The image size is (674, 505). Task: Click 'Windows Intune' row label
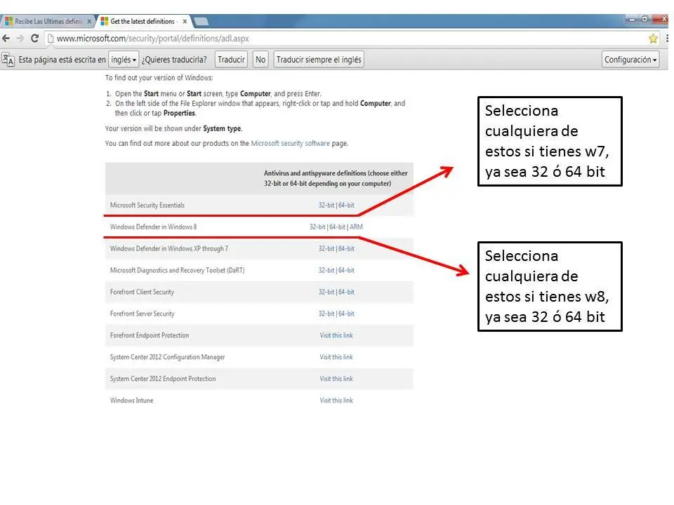click(x=131, y=400)
